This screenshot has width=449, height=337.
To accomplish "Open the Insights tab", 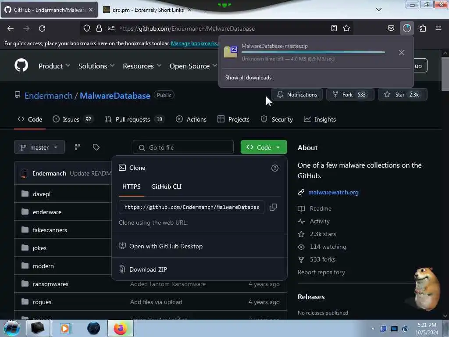I will [320, 119].
